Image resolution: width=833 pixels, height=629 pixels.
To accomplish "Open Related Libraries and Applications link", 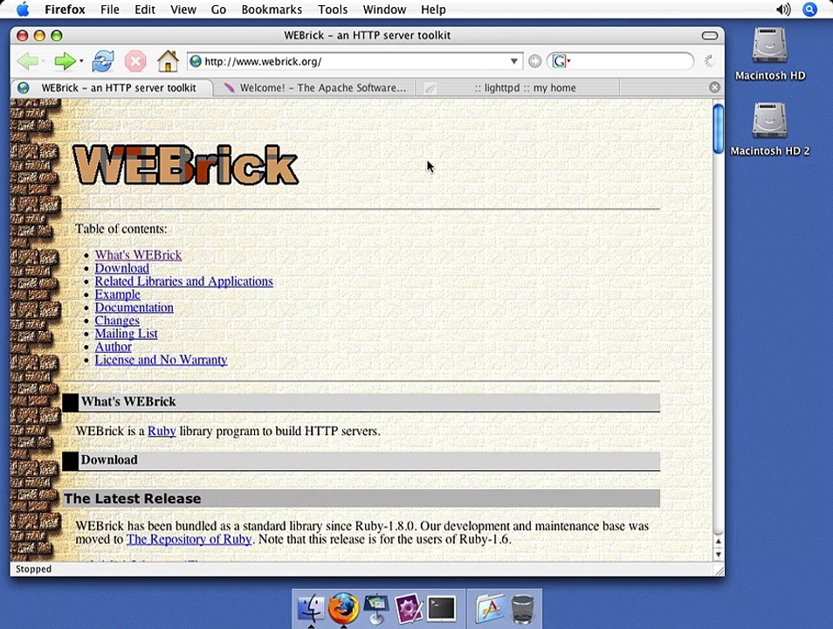I will click(x=184, y=281).
